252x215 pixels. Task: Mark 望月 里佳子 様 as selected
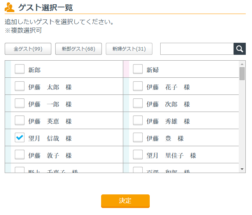138,155
